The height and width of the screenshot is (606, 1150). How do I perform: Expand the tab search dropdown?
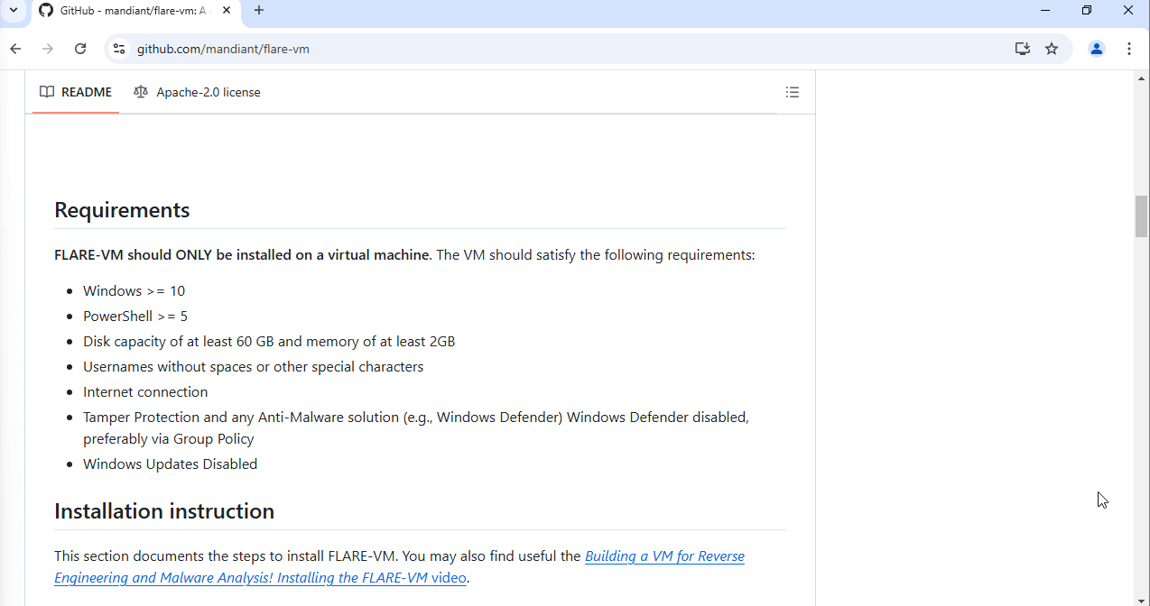coord(14,11)
